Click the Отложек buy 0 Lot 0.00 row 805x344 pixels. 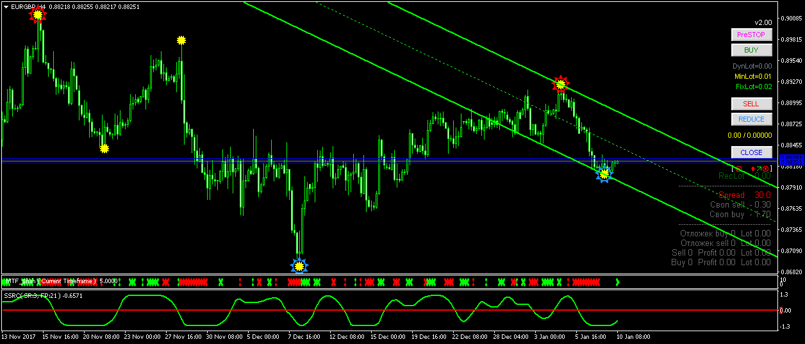pos(726,233)
